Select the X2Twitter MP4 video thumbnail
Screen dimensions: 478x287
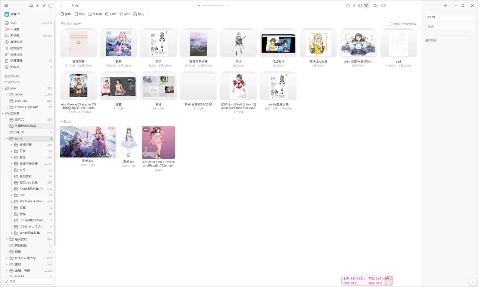pyautogui.click(x=158, y=142)
